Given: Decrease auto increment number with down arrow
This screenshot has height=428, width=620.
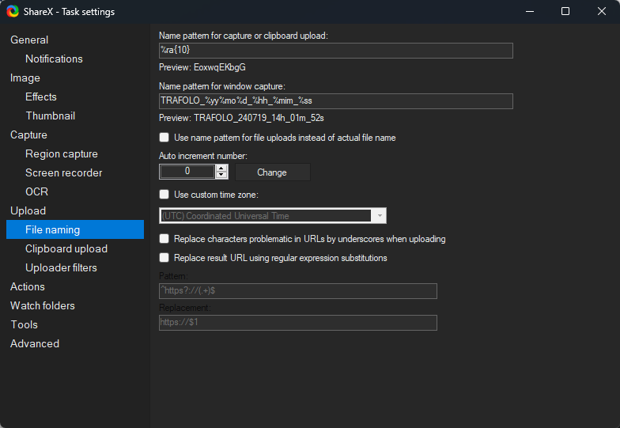Looking at the screenshot, I should click(x=221, y=176).
